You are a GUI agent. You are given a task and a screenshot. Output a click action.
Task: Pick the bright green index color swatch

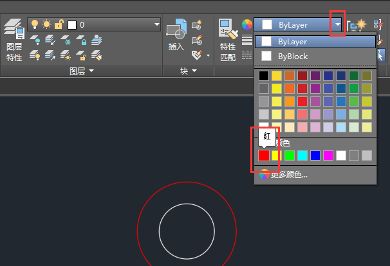(x=290, y=155)
